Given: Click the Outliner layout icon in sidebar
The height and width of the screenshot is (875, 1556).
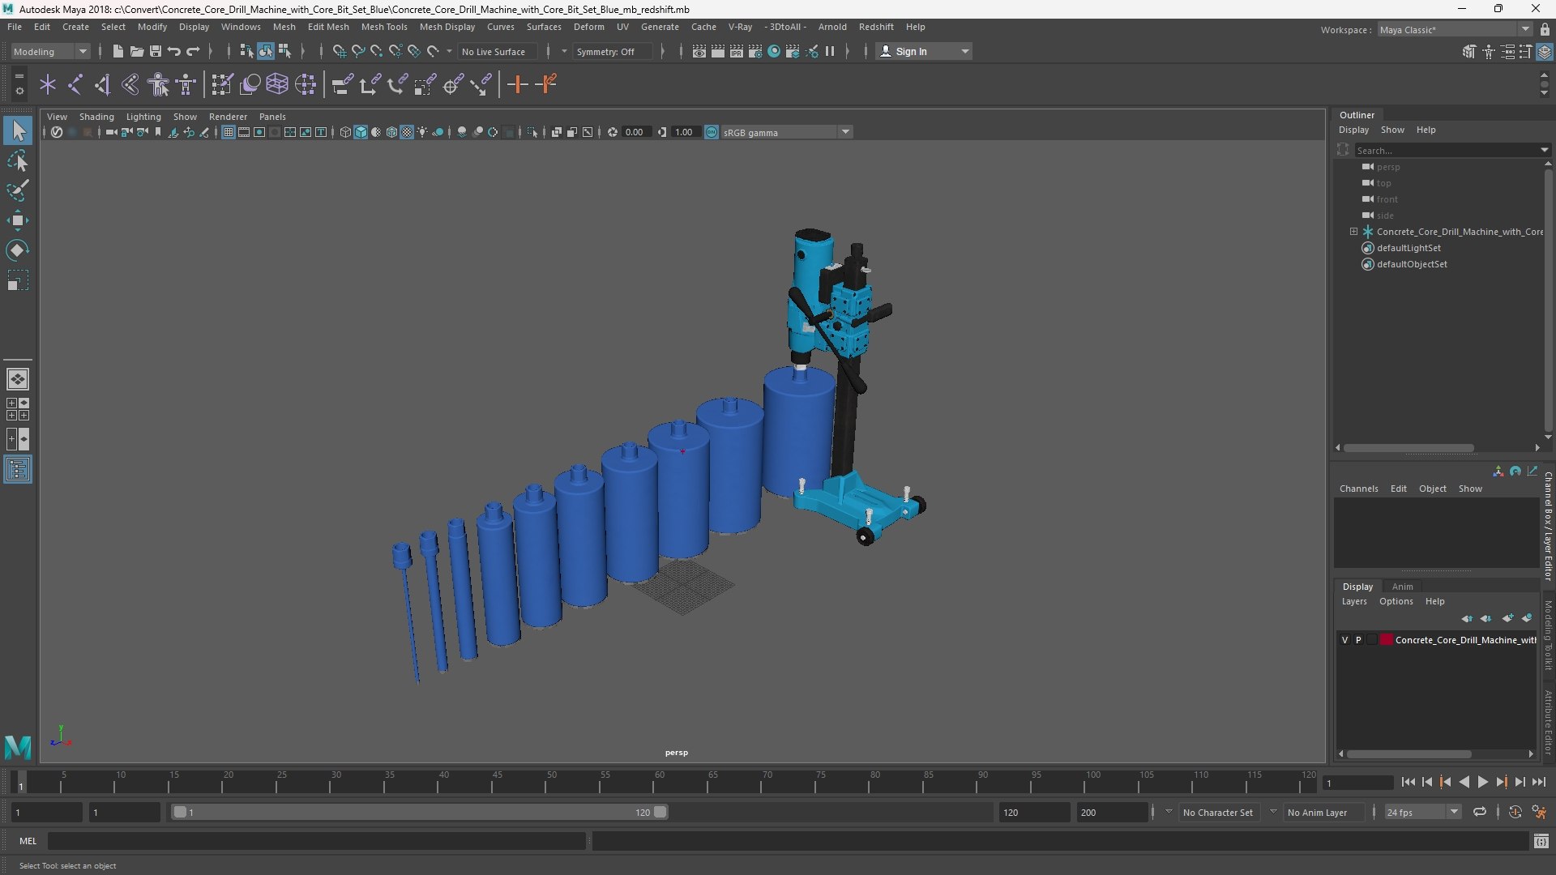Looking at the screenshot, I should [17, 470].
